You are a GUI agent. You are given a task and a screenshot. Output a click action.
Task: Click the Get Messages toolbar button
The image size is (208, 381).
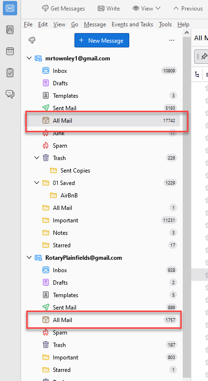coord(63,9)
